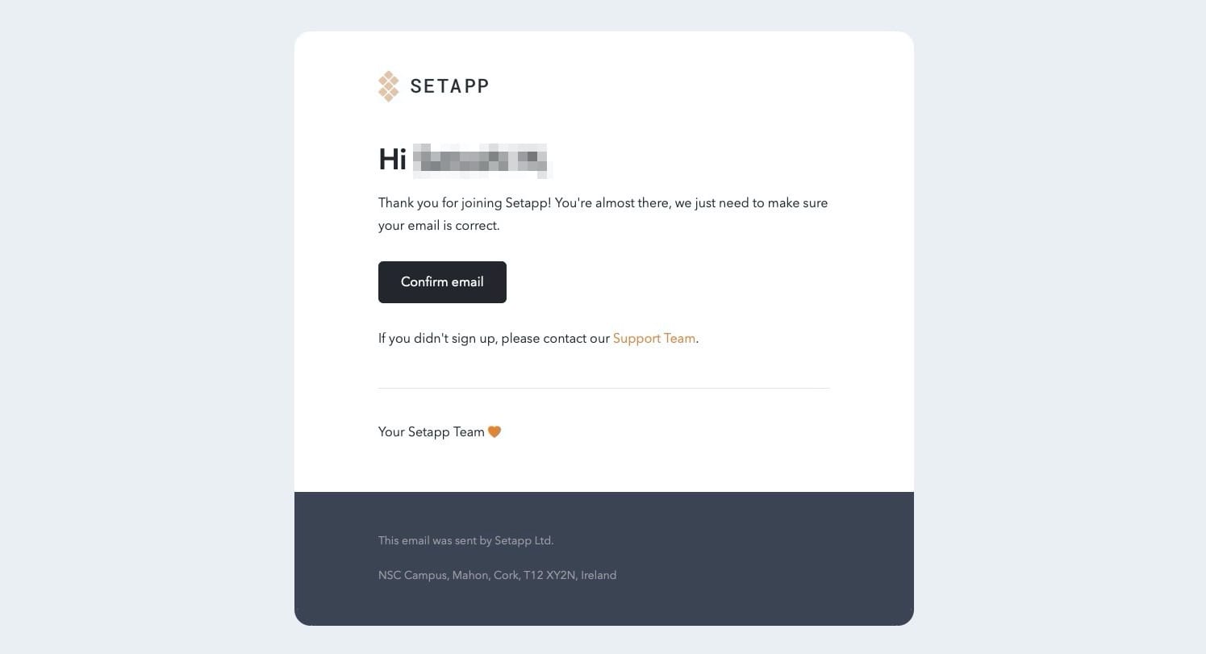Click the "Thank you for joining Setapp!" sentence
Screen dimensions: 1206x654
465,203
